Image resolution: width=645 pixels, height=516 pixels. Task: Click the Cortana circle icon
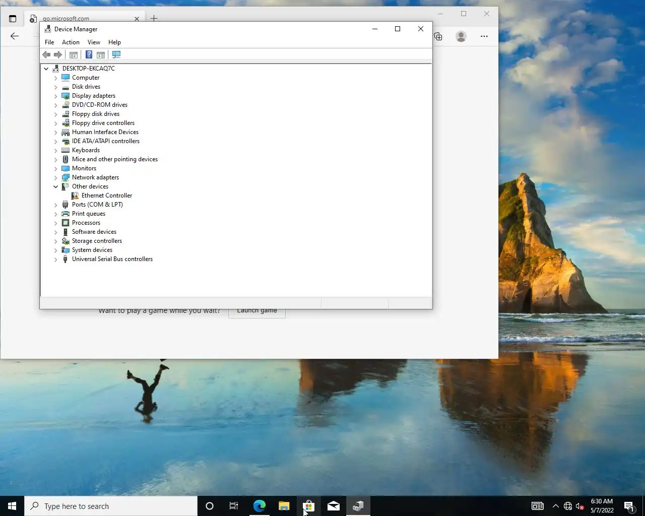click(210, 506)
